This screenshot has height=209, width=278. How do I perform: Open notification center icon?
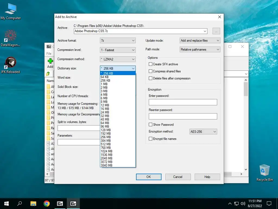point(269,204)
